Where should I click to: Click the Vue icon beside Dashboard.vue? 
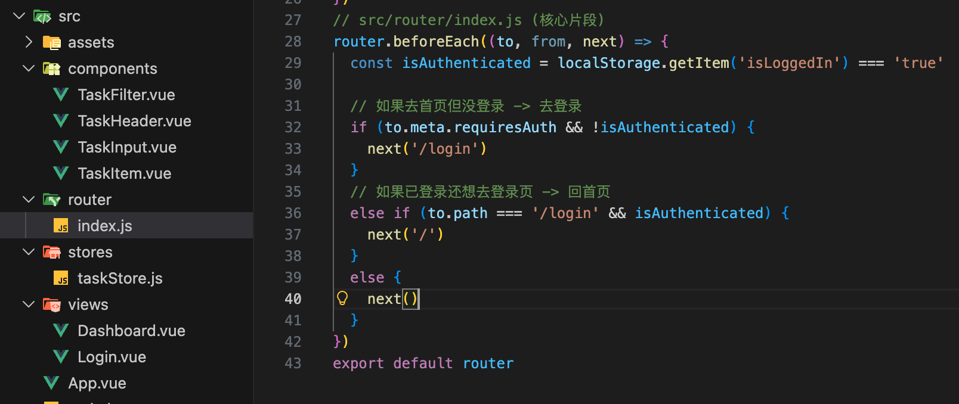tap(60, 331)
